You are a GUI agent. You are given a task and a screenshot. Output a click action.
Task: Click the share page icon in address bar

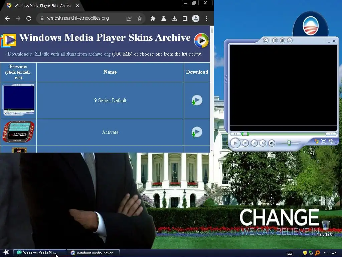[129, 19]
